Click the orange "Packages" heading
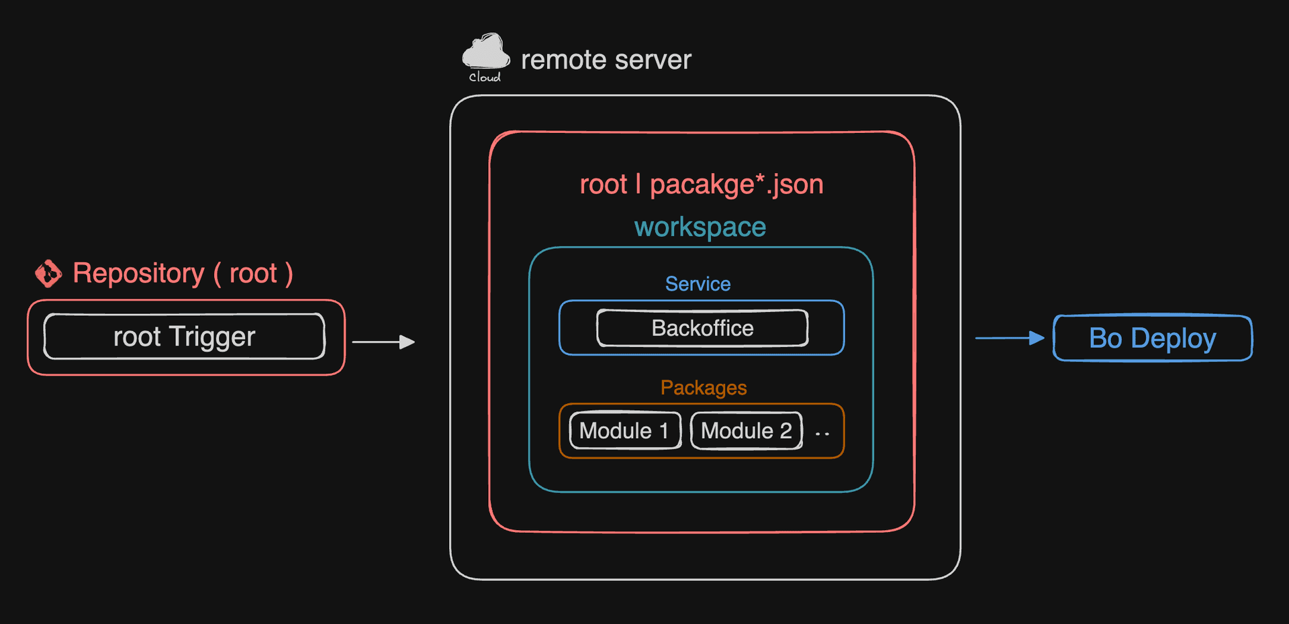Screen dimensions: 1289x624 click(703, 388)
